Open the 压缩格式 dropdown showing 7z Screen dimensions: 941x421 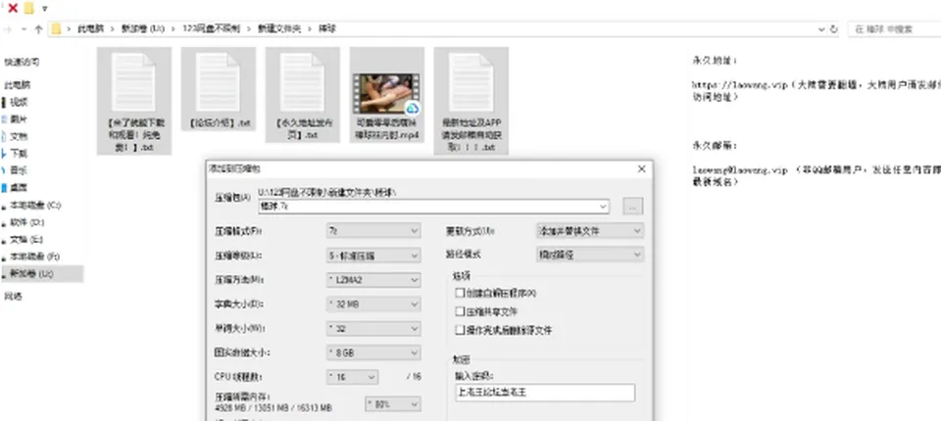point(373,231)
